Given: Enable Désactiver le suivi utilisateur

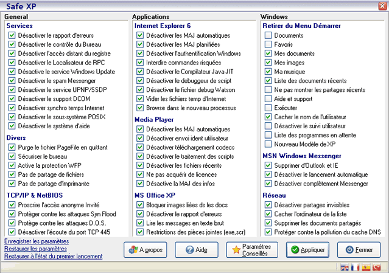Looking at the screenshot, I should click(x=268, y=126).
